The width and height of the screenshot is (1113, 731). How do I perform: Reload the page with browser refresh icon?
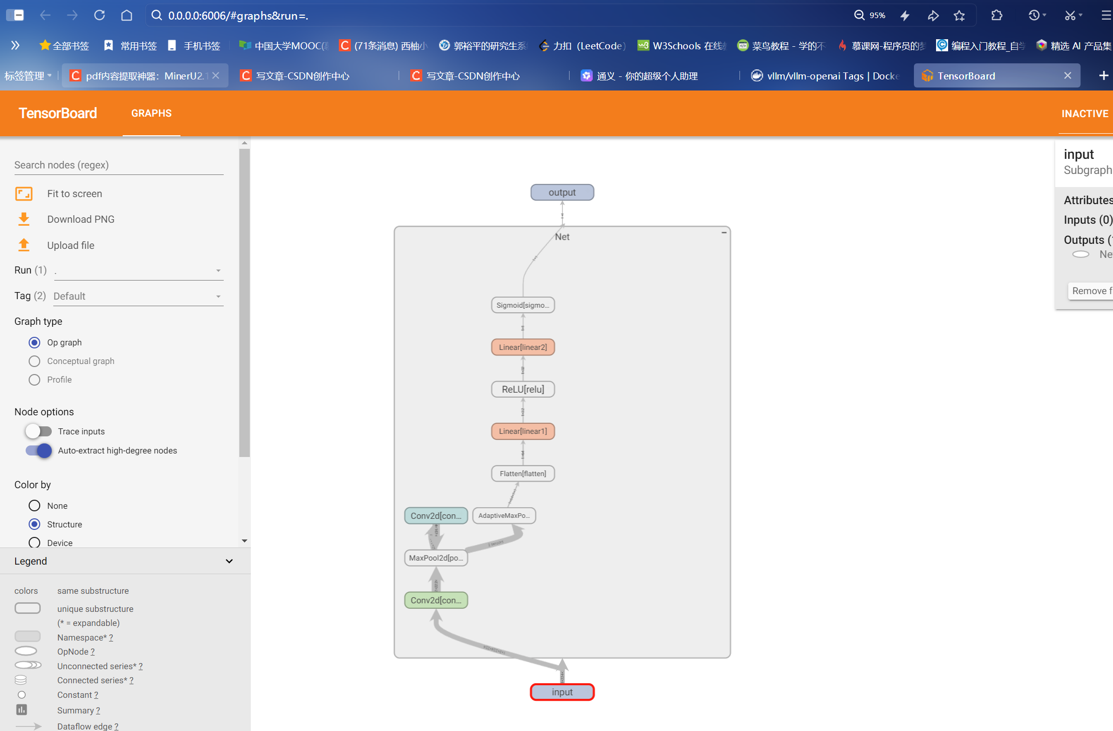pos(100,16)
